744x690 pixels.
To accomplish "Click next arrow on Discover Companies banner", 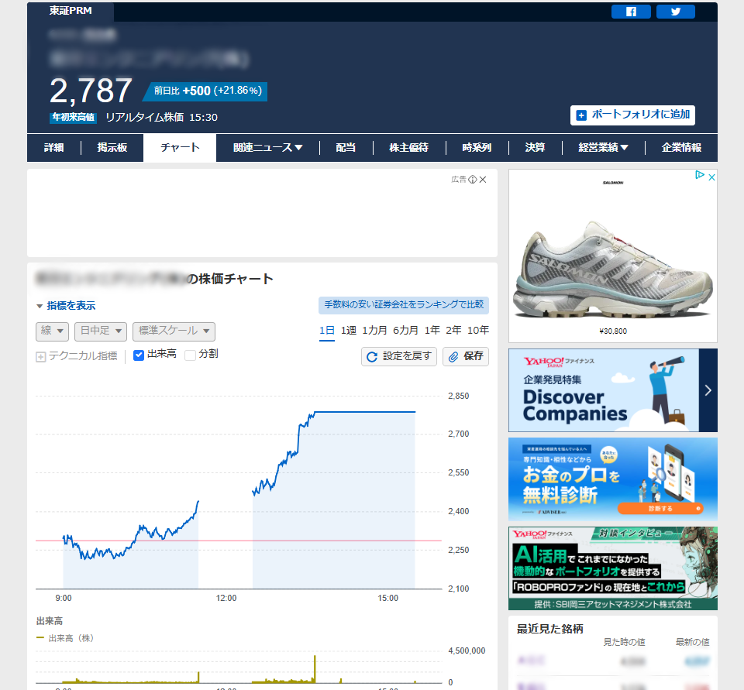I will pos(708,390).
